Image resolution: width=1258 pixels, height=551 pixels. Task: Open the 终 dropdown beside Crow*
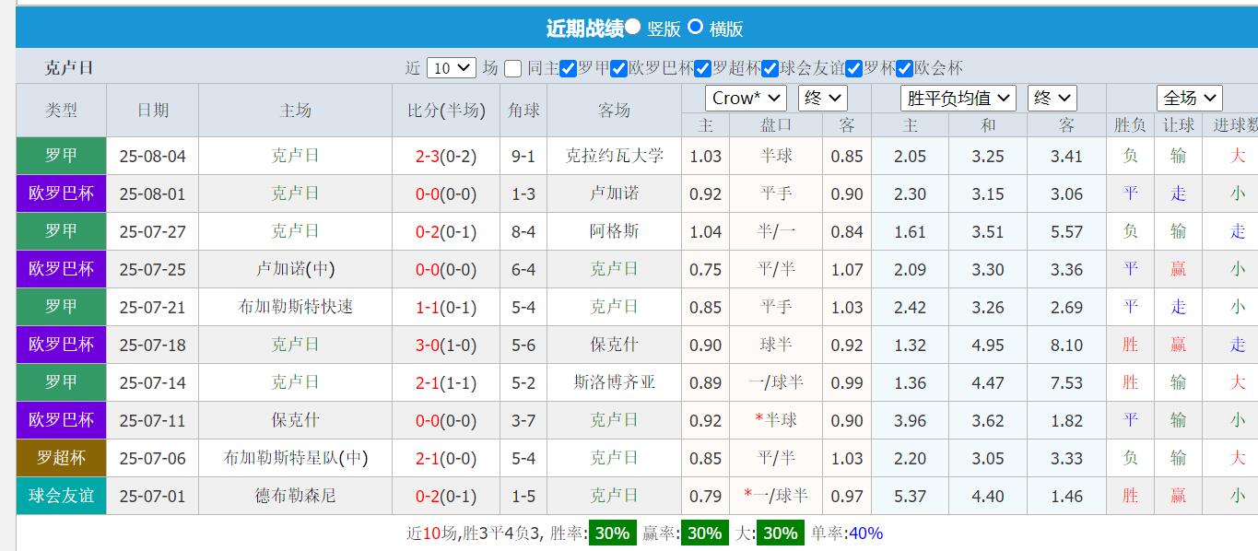point(821,97)
